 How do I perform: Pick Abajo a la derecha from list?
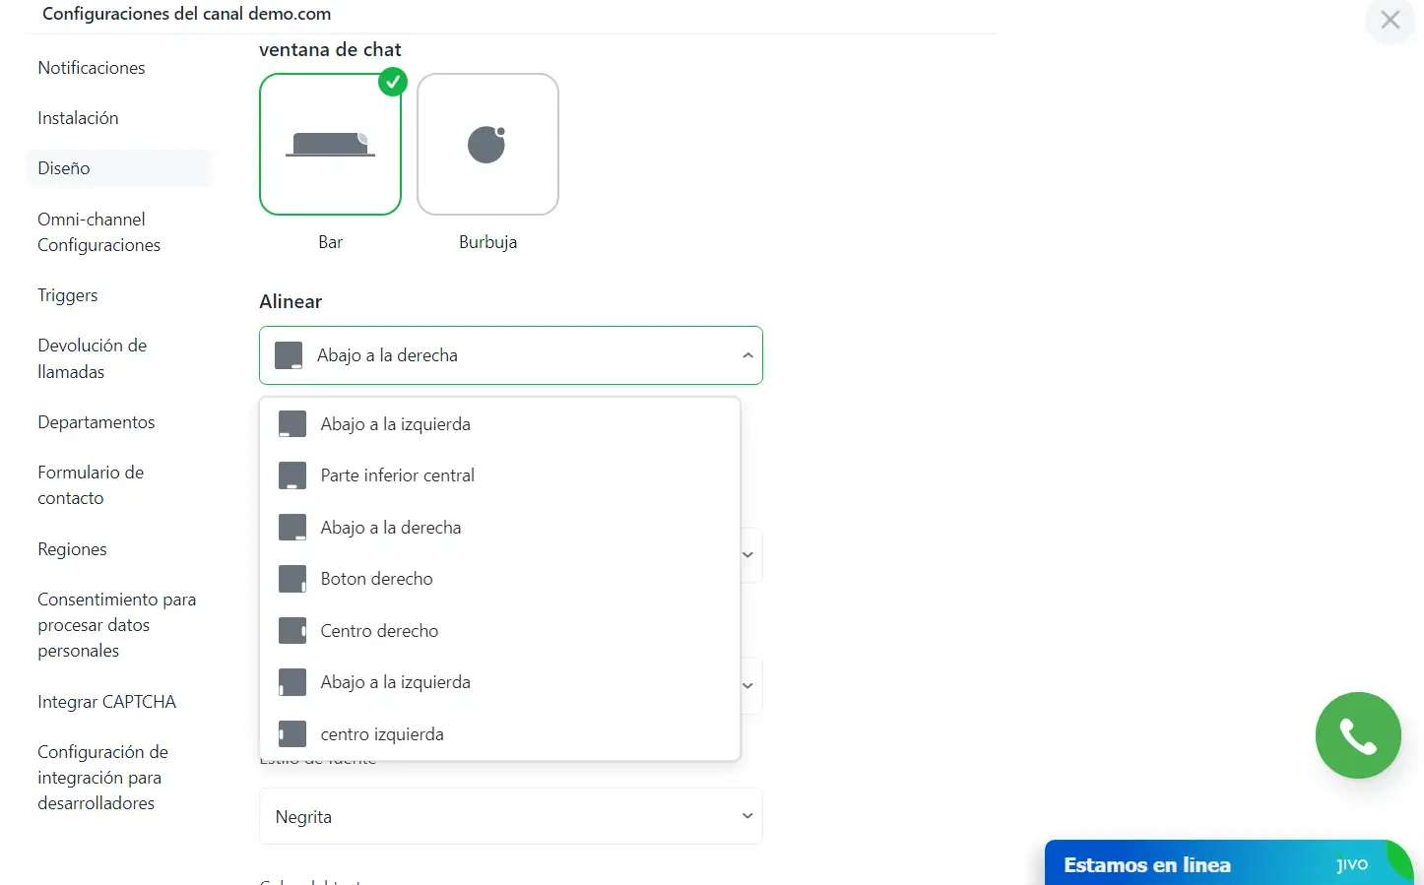[391, 528]
